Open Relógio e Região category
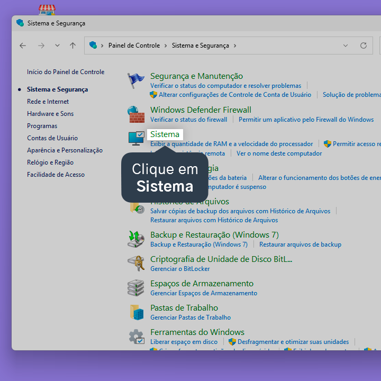The width and height of the screenshot is (381, 381). click(x=50, y=162)
